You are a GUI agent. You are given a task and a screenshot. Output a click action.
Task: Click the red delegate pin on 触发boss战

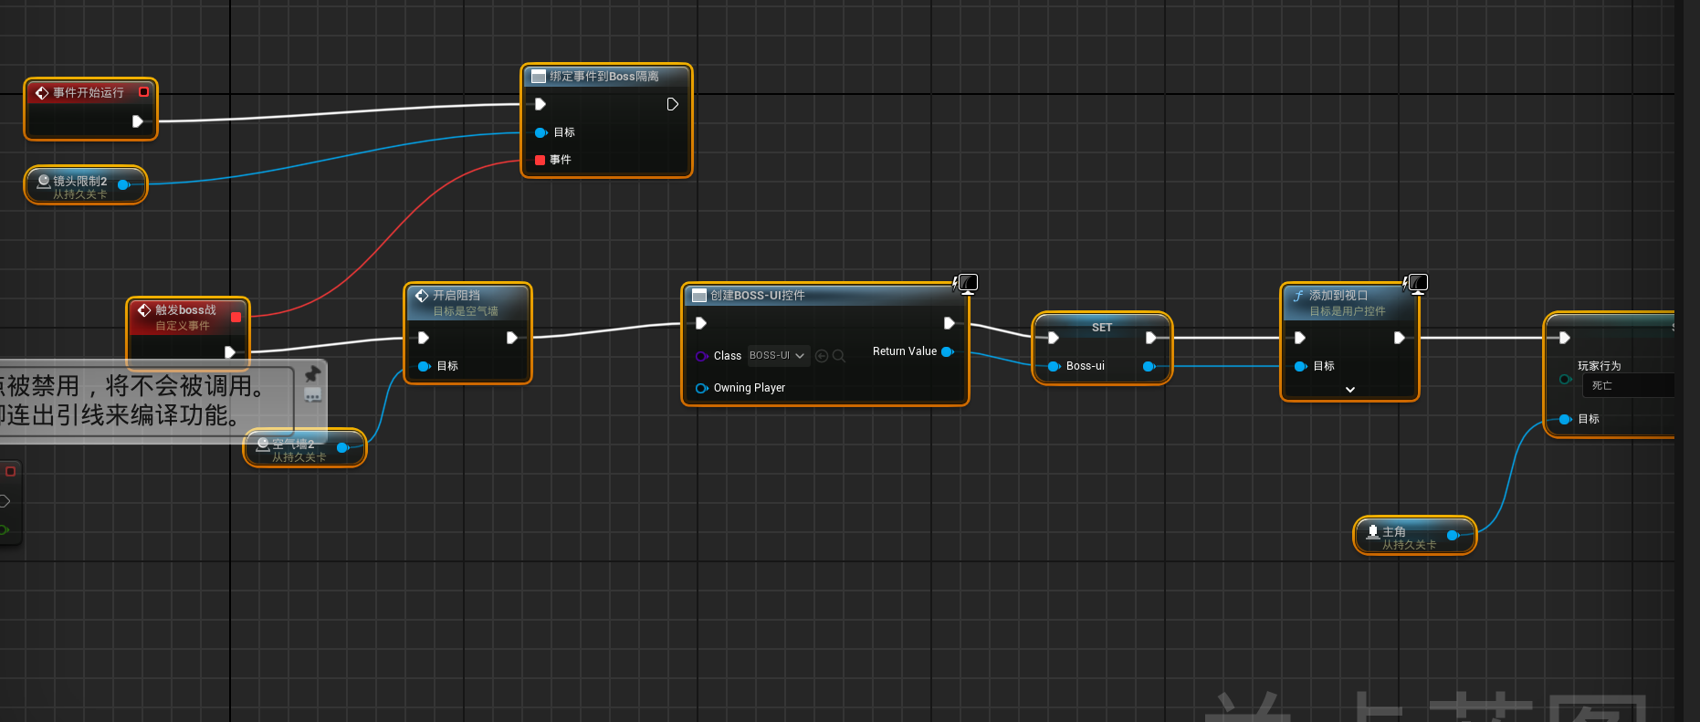coord(236,317)
